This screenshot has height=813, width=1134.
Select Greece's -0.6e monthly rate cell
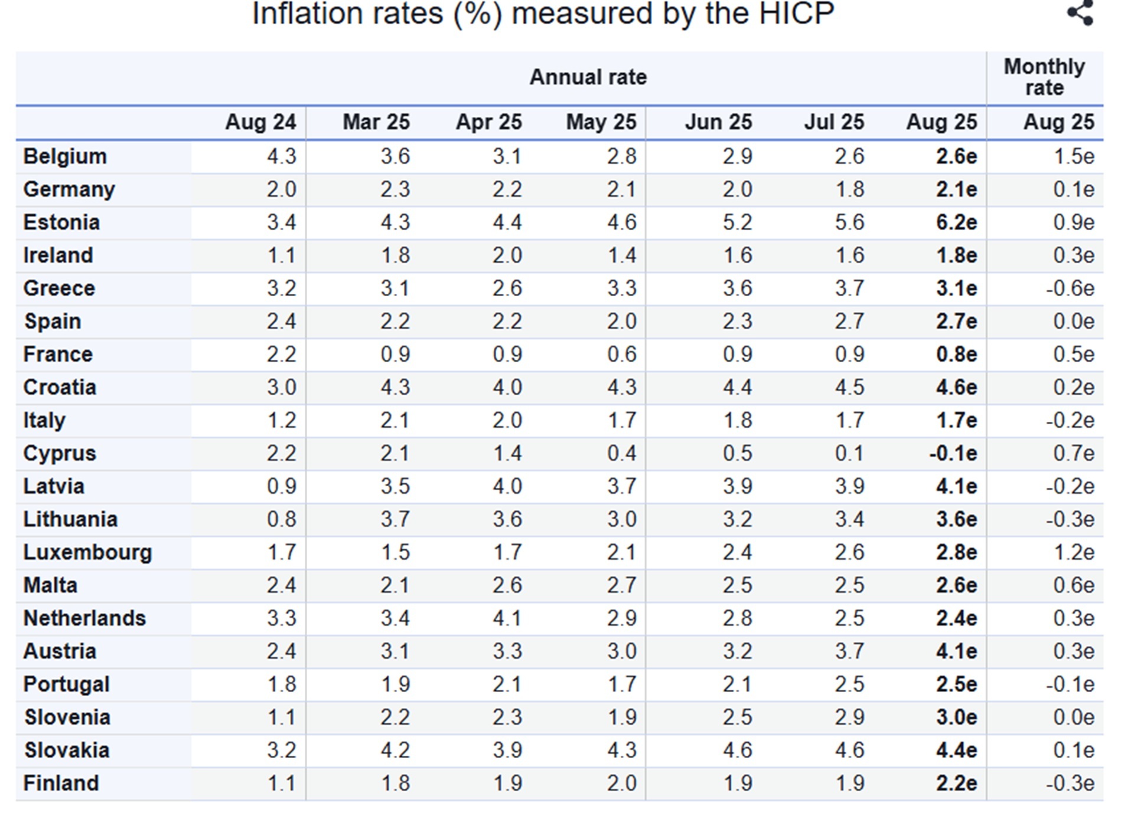coord(1069,289)
